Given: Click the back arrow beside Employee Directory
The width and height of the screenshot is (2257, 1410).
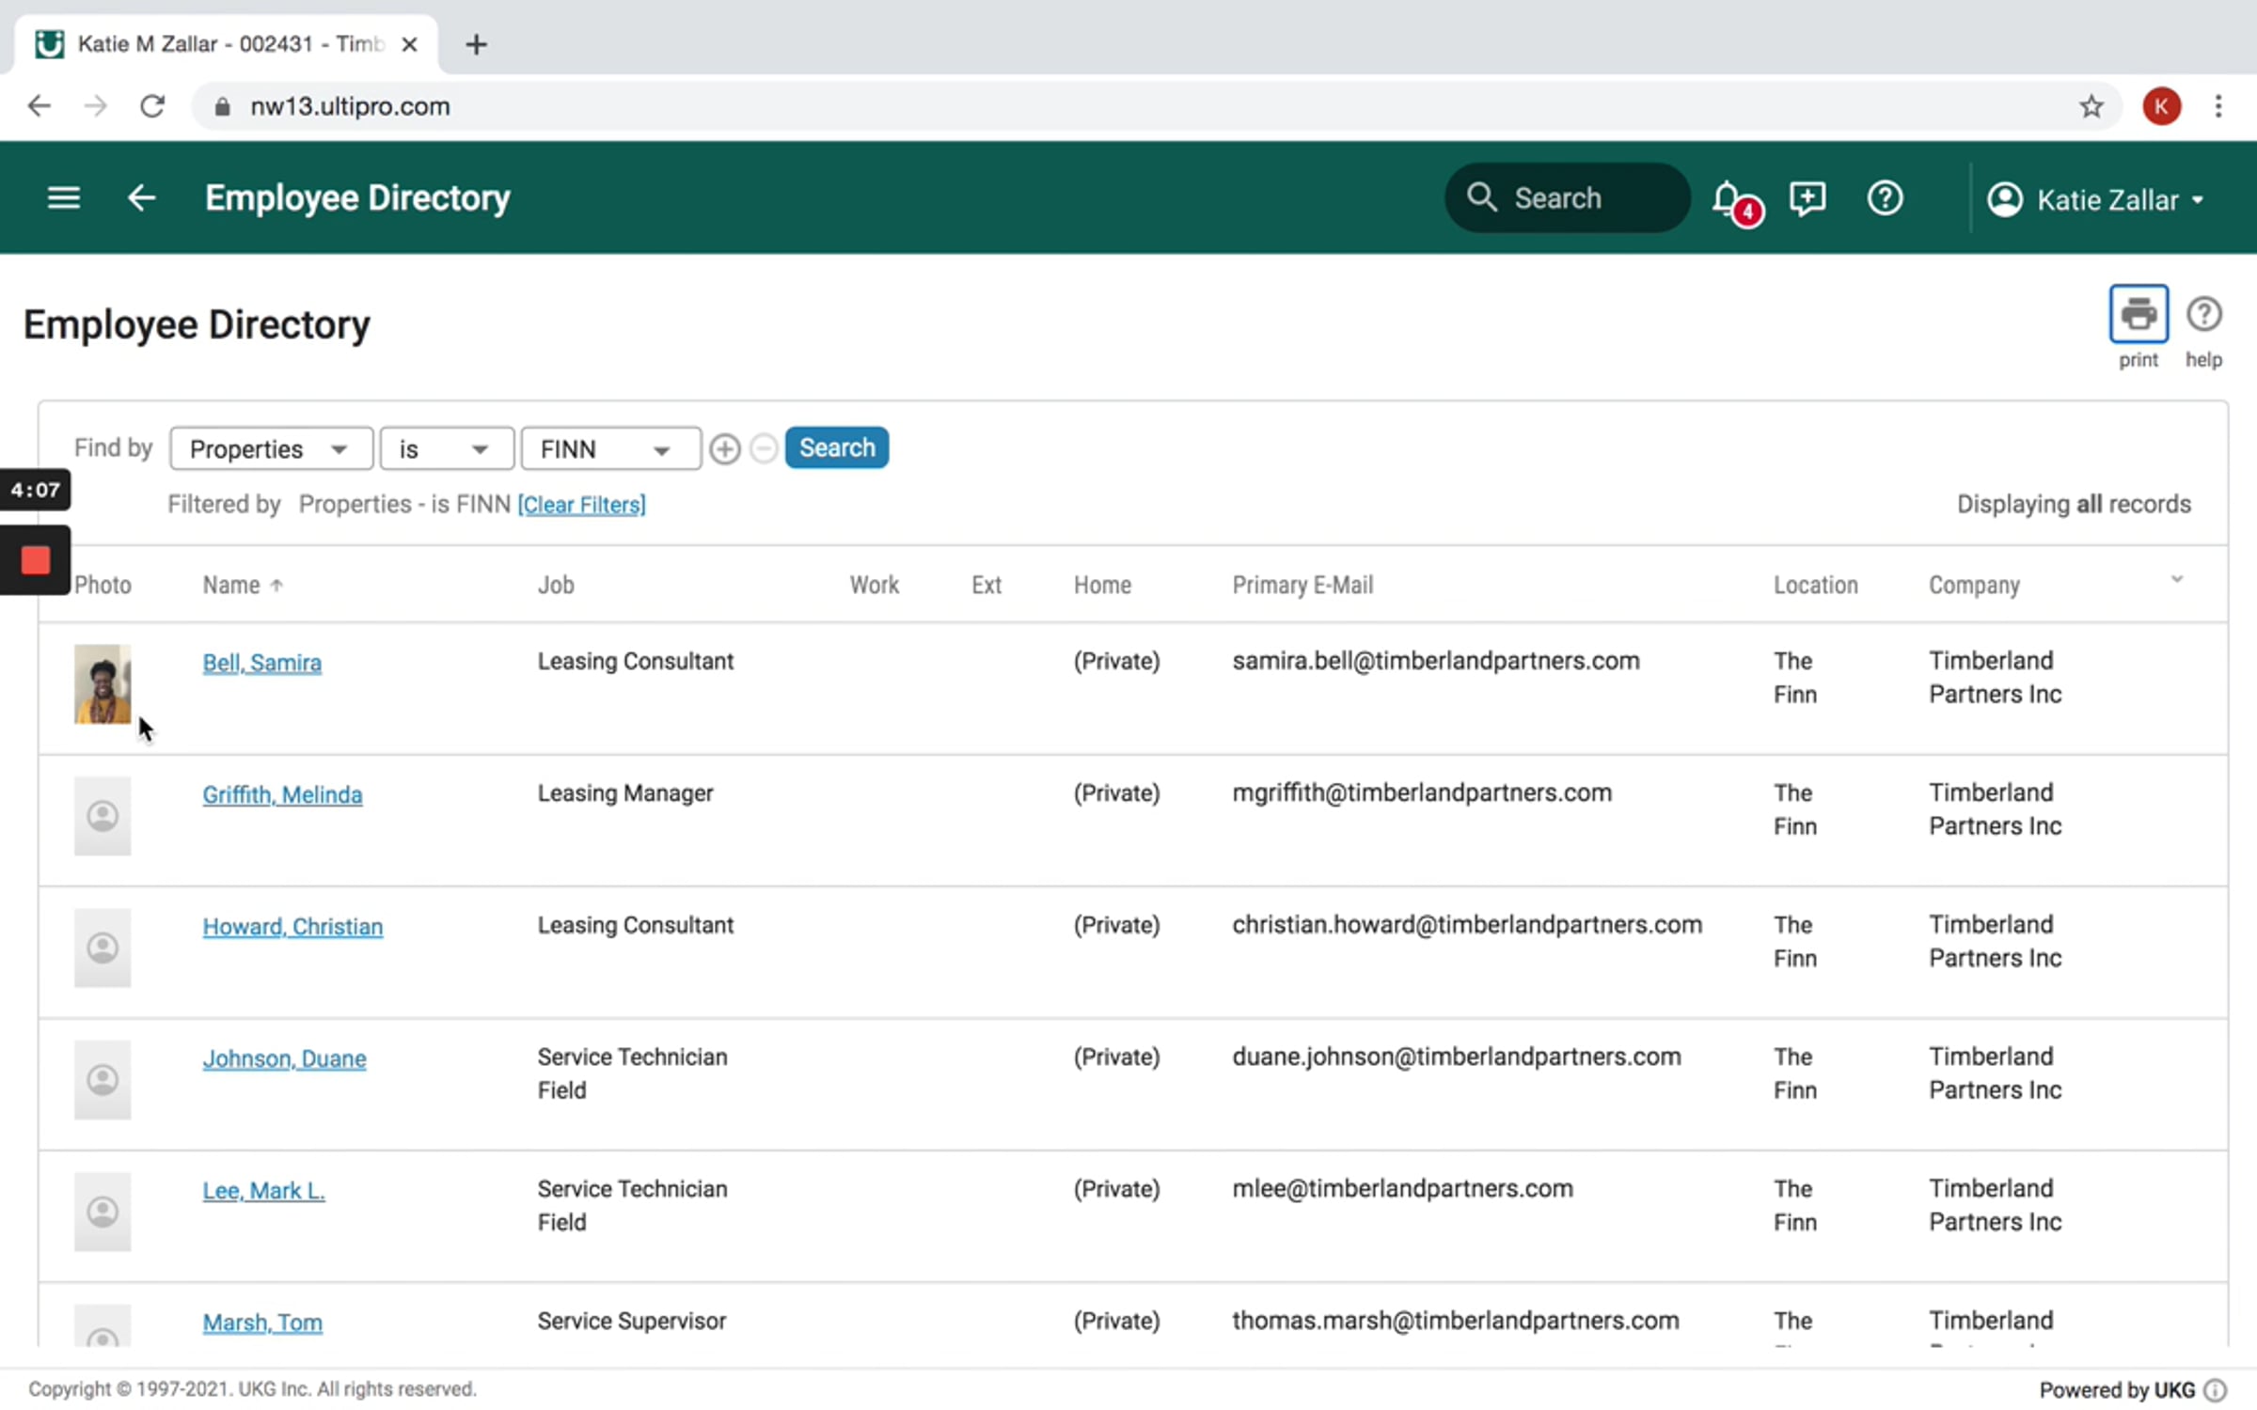Looking at the screenshot, I should [x=142, y=197].
